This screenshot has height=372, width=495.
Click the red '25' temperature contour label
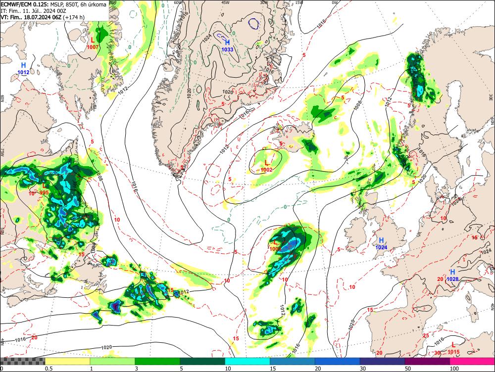pos(426,335)
